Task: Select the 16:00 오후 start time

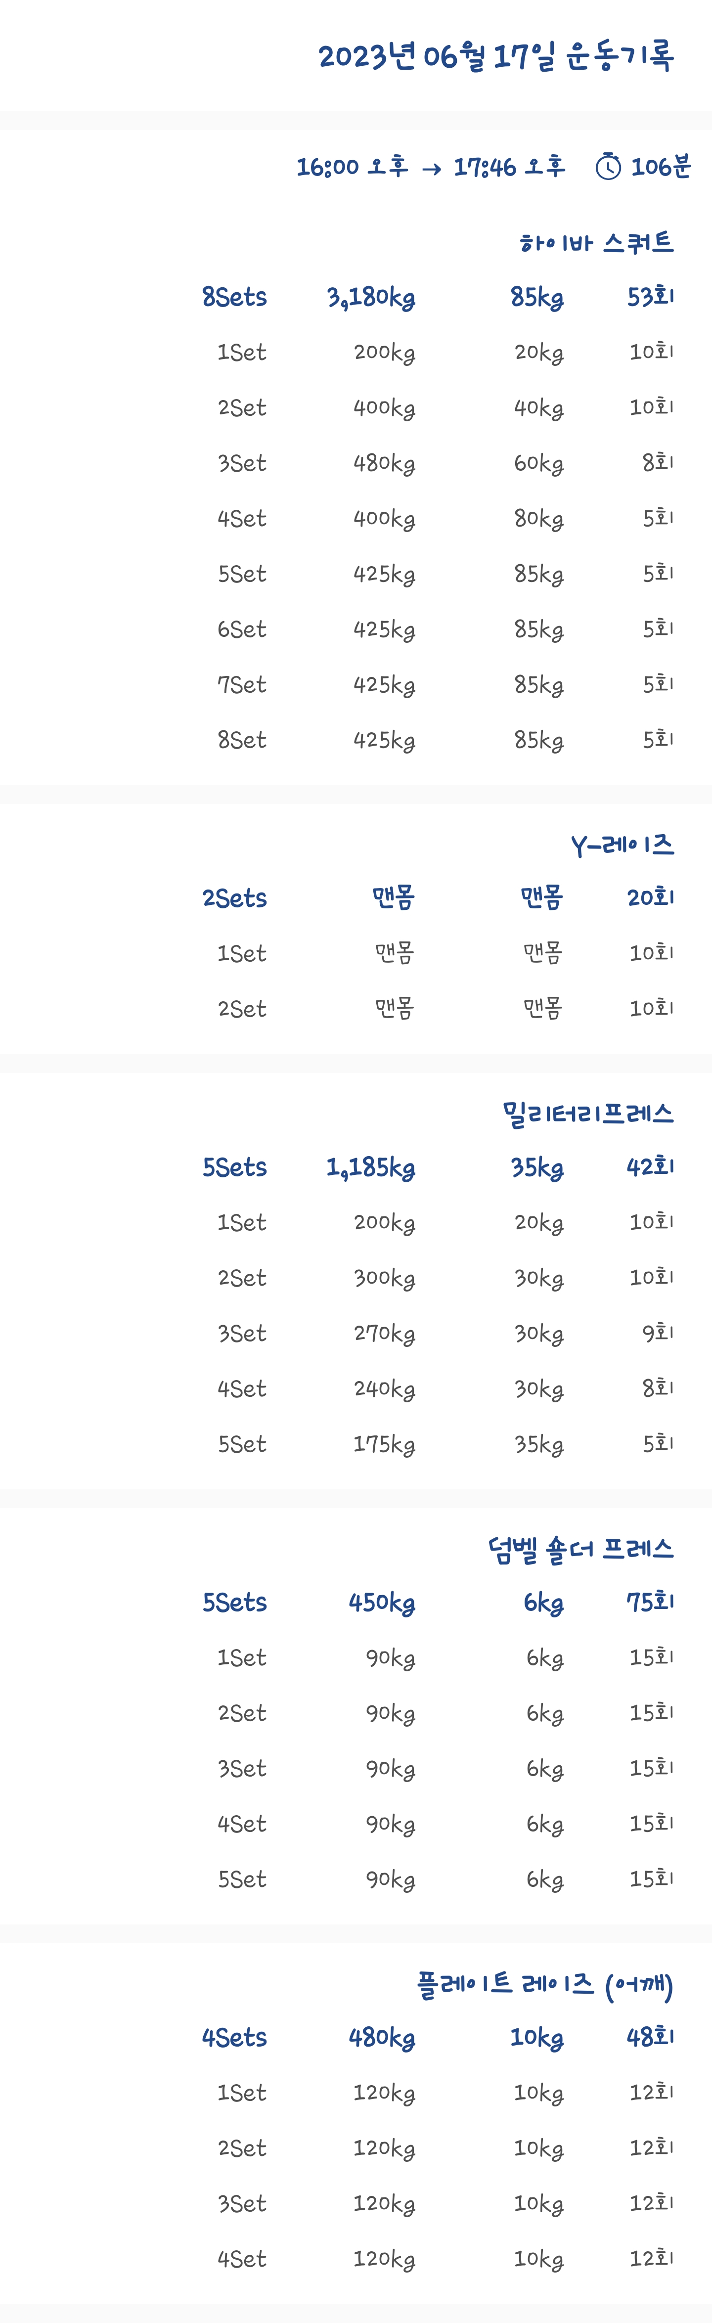Action: point(352,167)
